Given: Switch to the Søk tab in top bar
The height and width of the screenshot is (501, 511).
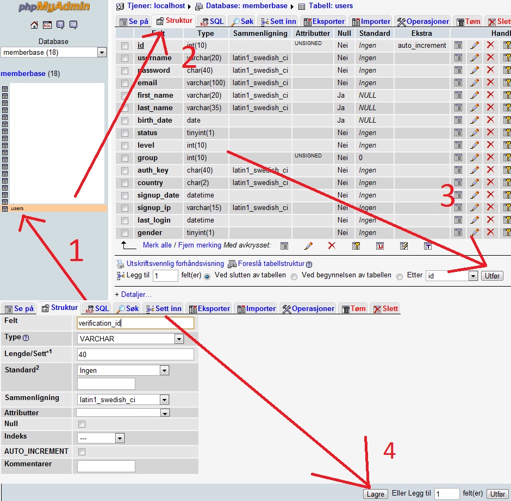Looking at the screenshot, I should (x=242, y=22).
